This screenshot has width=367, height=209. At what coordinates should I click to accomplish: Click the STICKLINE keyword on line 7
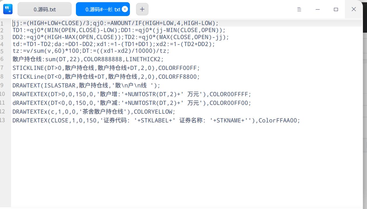[x=27, y=68]
